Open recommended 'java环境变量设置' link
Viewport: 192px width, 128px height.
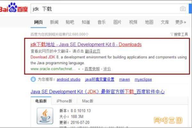100,79
